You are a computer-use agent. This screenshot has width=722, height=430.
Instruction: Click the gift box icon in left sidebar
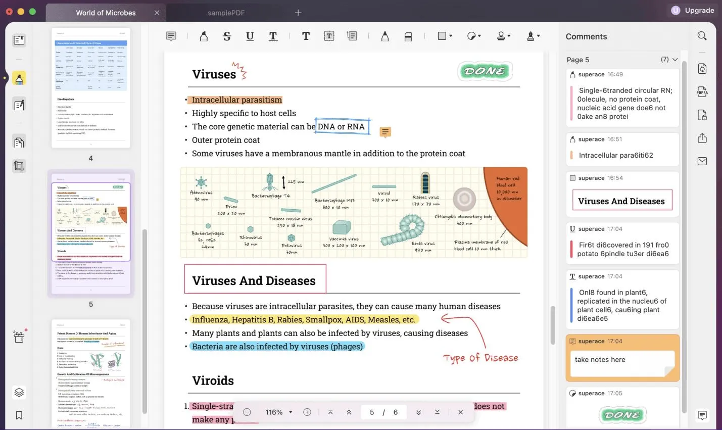pos(19,337)
